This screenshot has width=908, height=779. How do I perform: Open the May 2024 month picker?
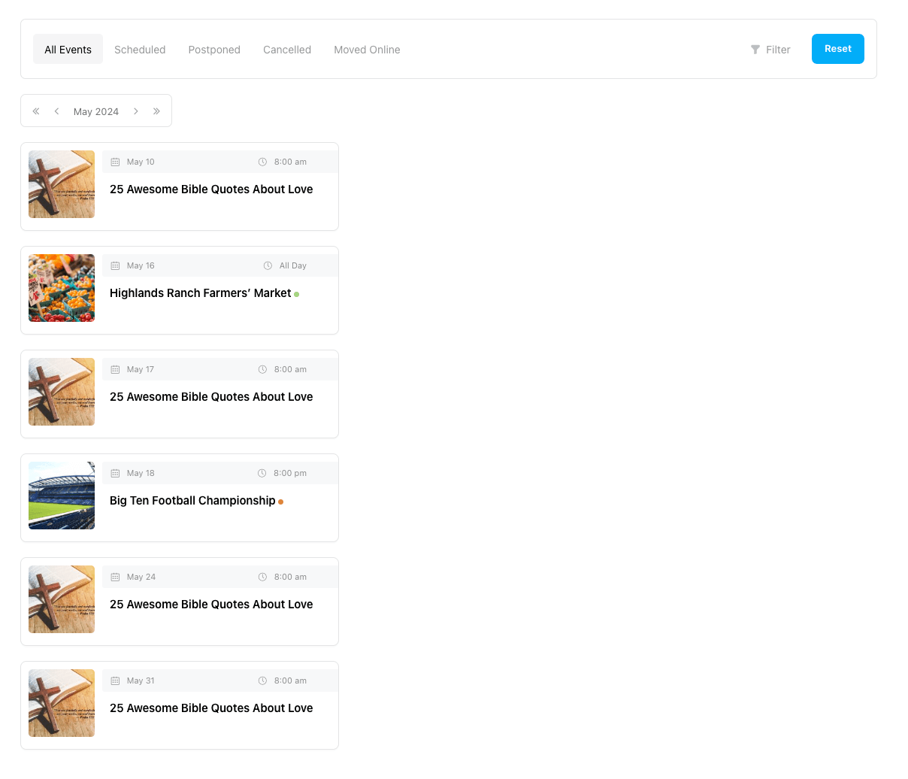point(96,111)
